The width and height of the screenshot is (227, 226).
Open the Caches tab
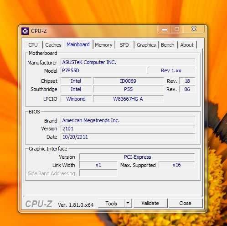point(53,45)
